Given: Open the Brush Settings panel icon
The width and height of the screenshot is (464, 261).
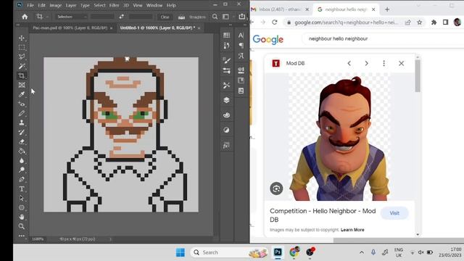Looking at the screenshot, I should [x=226, y=70].
